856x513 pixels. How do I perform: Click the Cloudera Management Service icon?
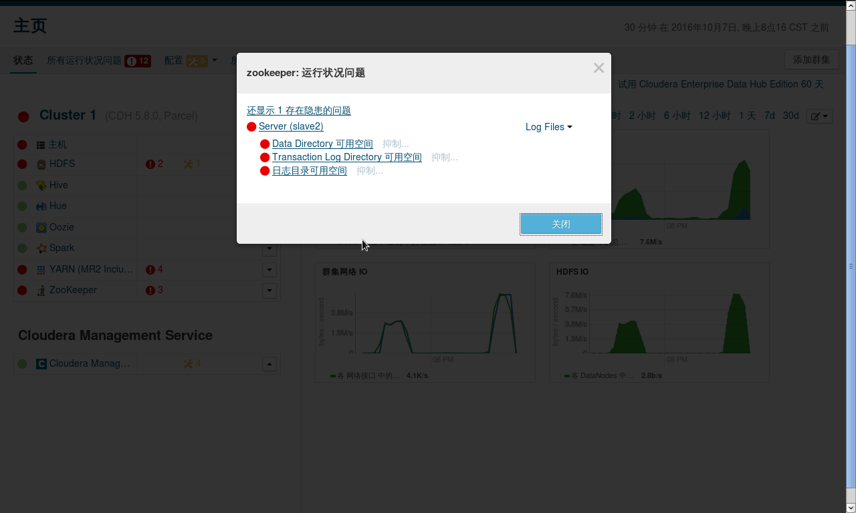(41, 364)
